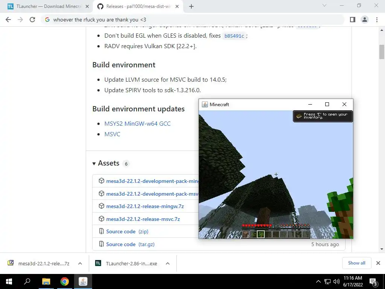Click zip file icon beside Source code (zip)
Screen dimensions: 385x289
(x=102, y=231)
